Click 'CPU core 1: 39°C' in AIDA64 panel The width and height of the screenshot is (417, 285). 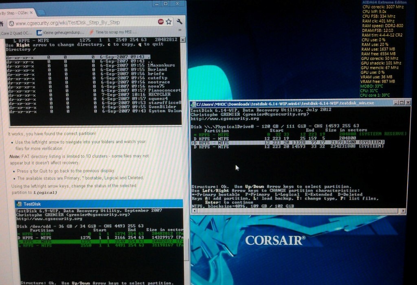pyautogui.click(x=375, y=95)
